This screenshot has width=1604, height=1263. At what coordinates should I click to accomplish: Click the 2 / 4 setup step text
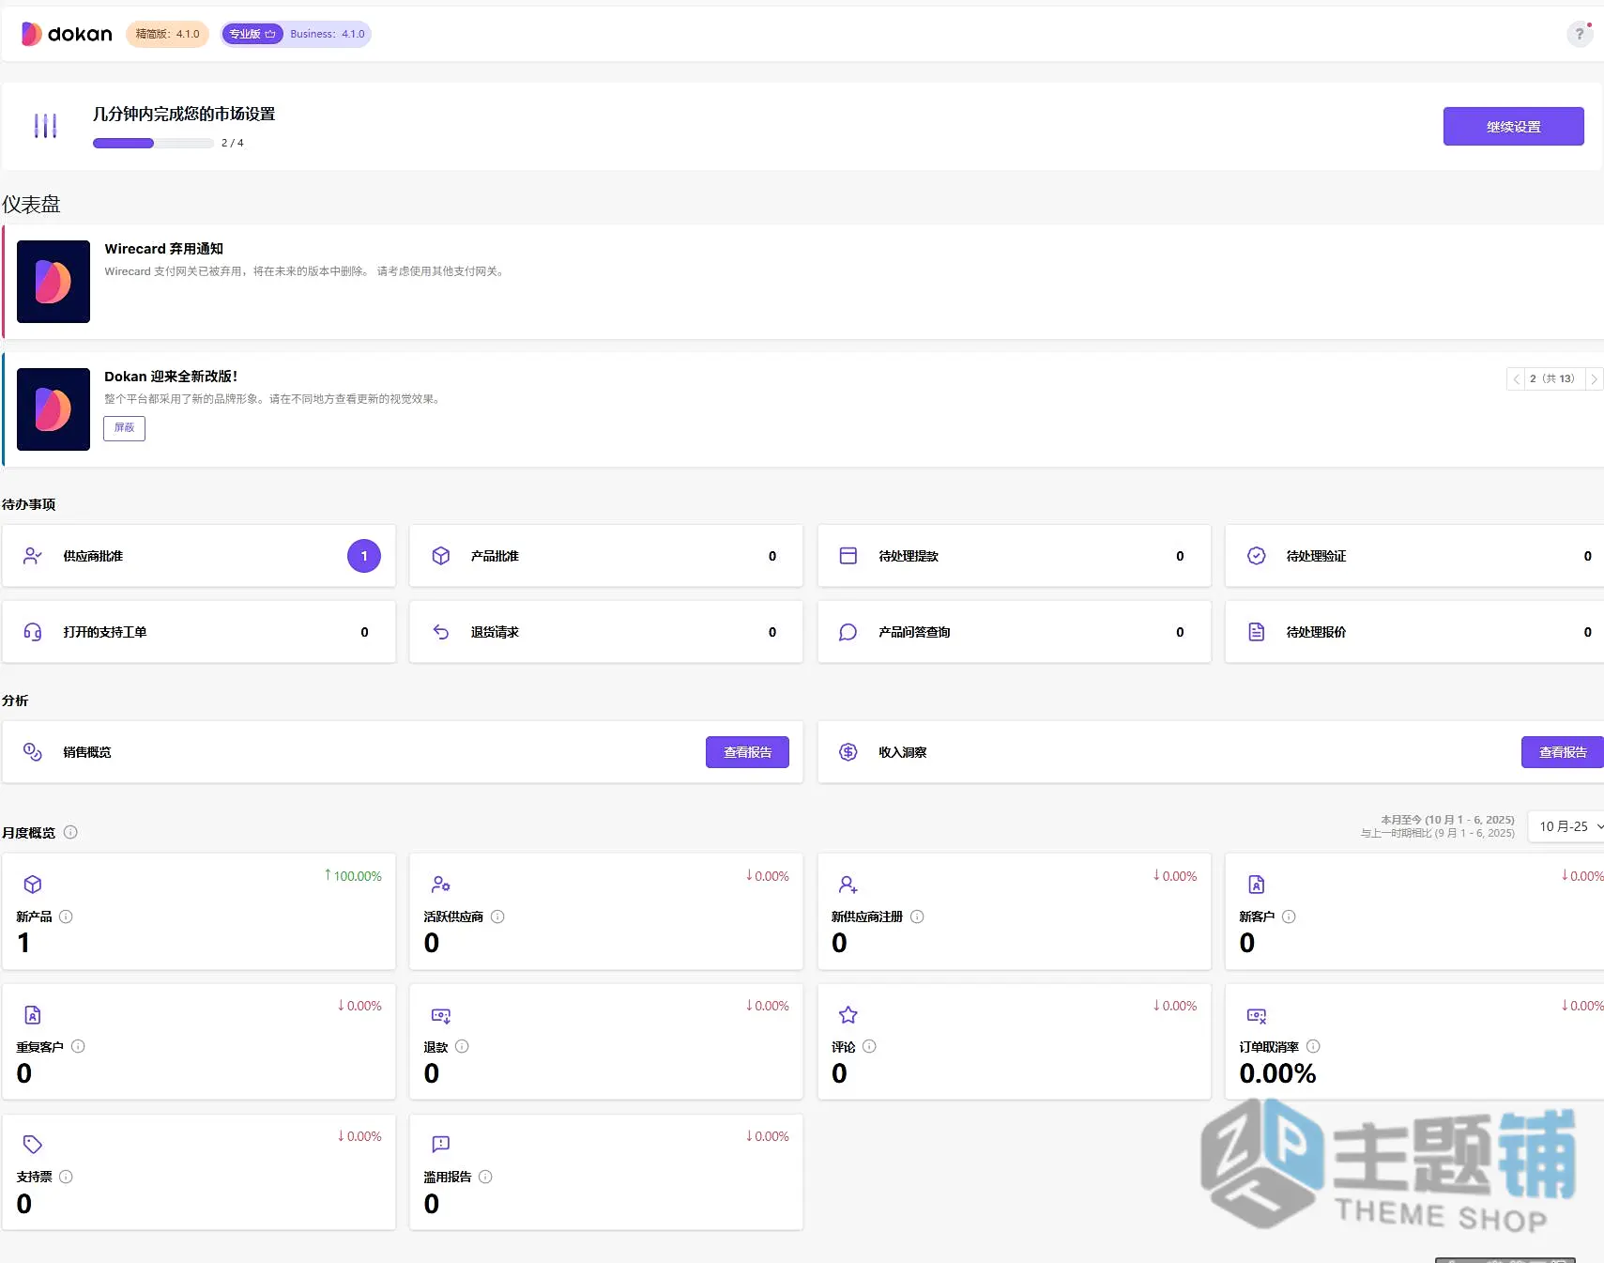click(x=232, y=143)
